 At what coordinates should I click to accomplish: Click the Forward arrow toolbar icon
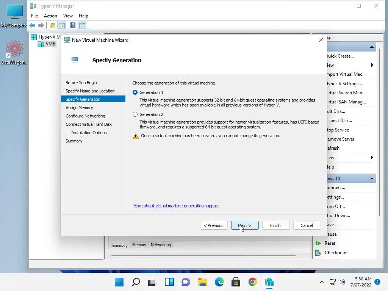point(41,25)
